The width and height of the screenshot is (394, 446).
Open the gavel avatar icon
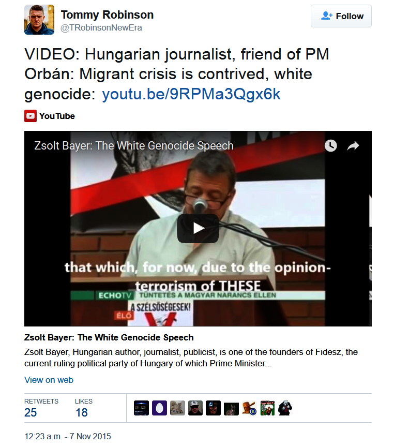pyautogui.click(x=249, y=408)
